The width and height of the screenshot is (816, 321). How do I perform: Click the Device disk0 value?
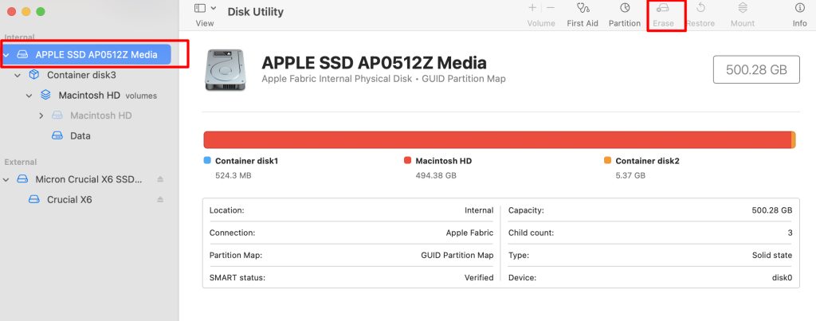(782, 277)
